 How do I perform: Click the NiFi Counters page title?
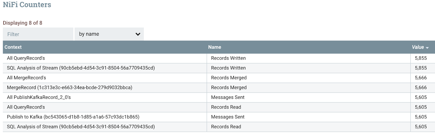point(27,5)
